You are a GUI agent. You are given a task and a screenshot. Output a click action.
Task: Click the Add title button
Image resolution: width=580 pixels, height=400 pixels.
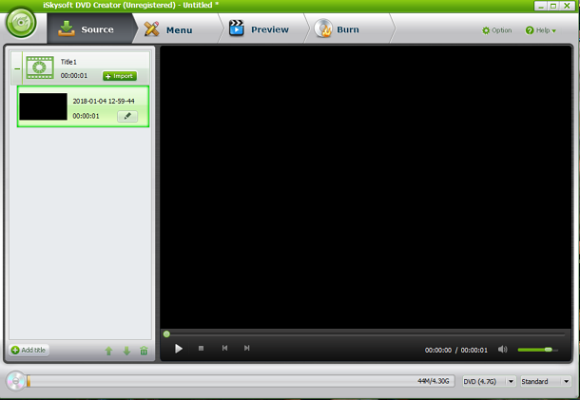29,350
